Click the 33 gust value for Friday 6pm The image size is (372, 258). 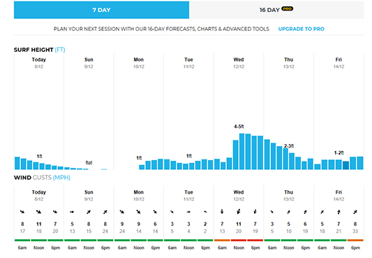[x=355, y=231]
